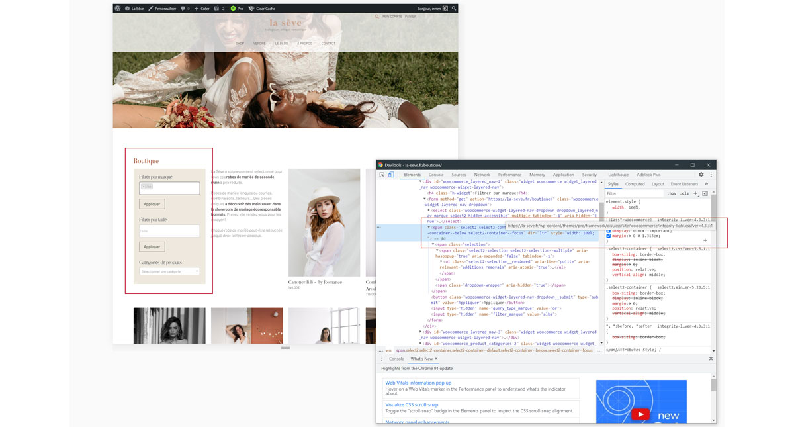The height and width of the screenshot is (427, 794).
Task: Collapse the form method get node
Action: 425,199
